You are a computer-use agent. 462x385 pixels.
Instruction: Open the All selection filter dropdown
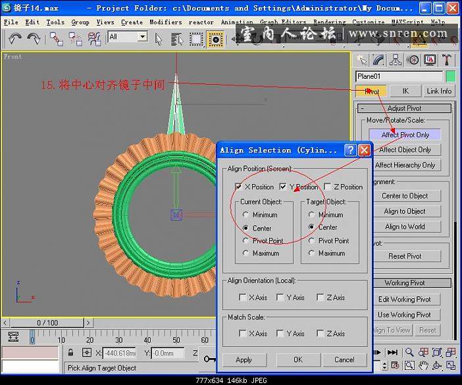143,37
